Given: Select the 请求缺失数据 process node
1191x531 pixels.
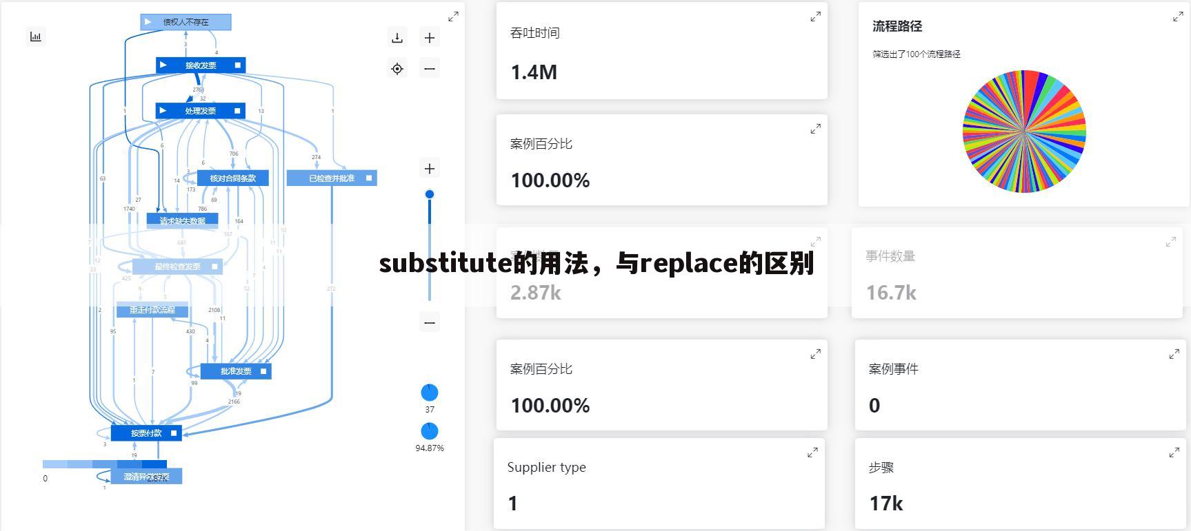Looking at the screenshot, I should pyautogui.click(x=183, y=221).
